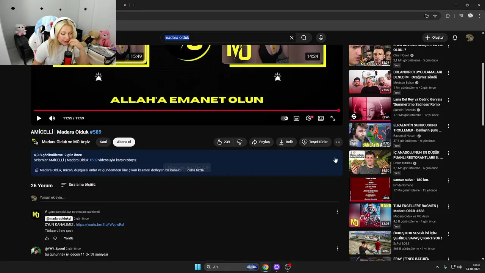
Task: Open options for ELRAENN'İN SUNUCUSUNU video
Action: pos(448,126)
